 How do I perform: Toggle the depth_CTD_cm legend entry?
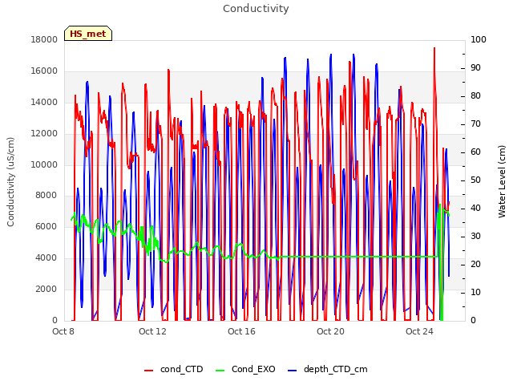pyautogui.click(x=328, y=370)
